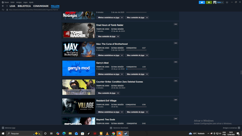The height and width of the screenshot is (136, 242).
Task: Open the Jogos menu
Action: [25, 2]
